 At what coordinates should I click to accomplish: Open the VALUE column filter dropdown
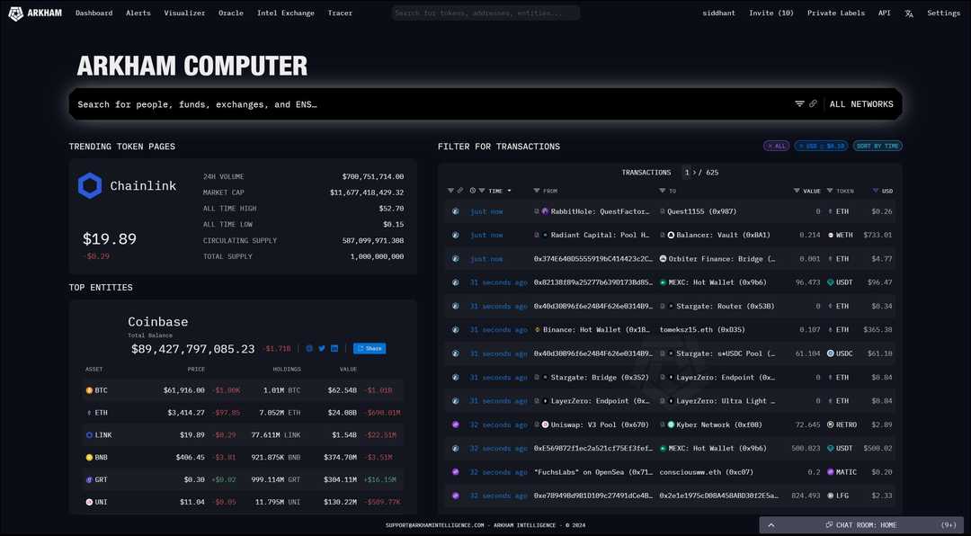coord(798,191)
